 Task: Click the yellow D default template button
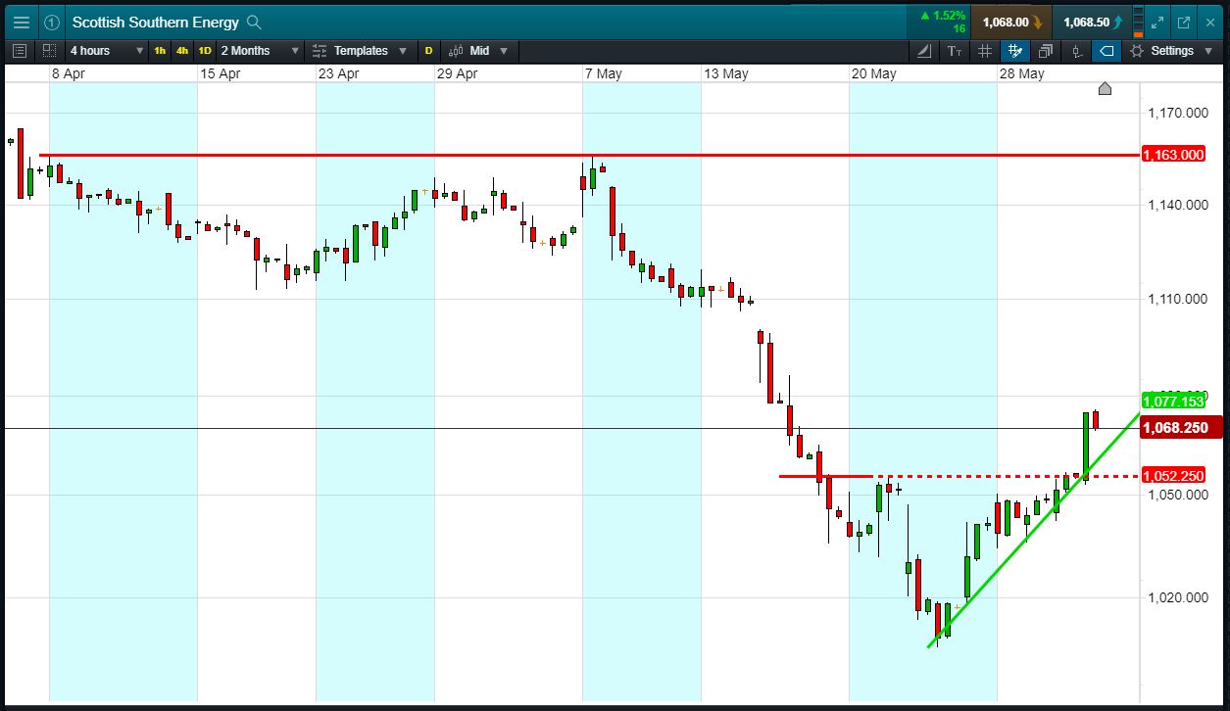(428, 51)
